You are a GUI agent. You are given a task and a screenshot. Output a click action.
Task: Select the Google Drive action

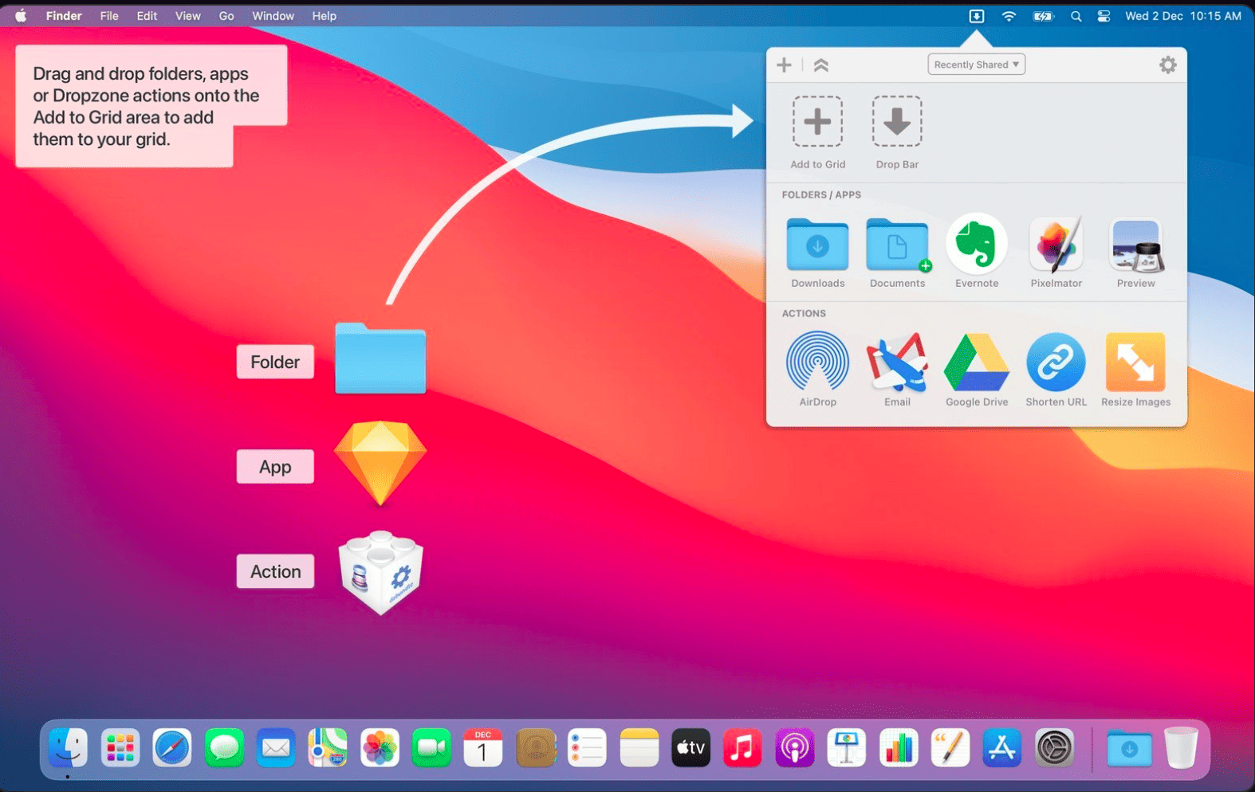tap(977, 363)
